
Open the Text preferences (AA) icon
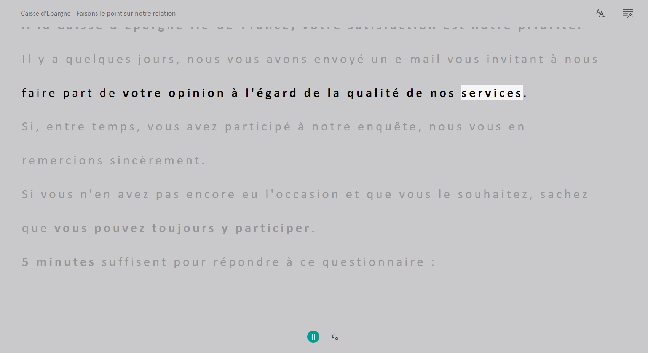600,13
